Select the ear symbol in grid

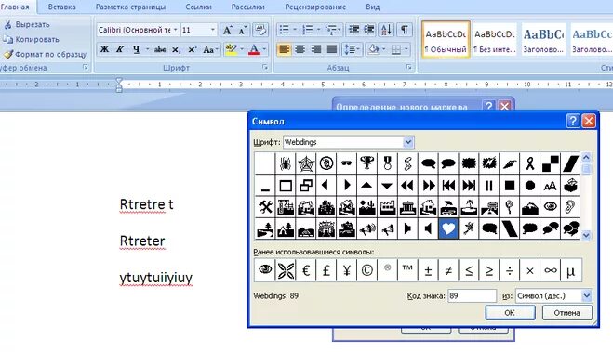click(570, 207)
